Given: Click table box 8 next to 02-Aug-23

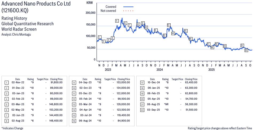Looking at the screenshot, I should click(6, 120).
